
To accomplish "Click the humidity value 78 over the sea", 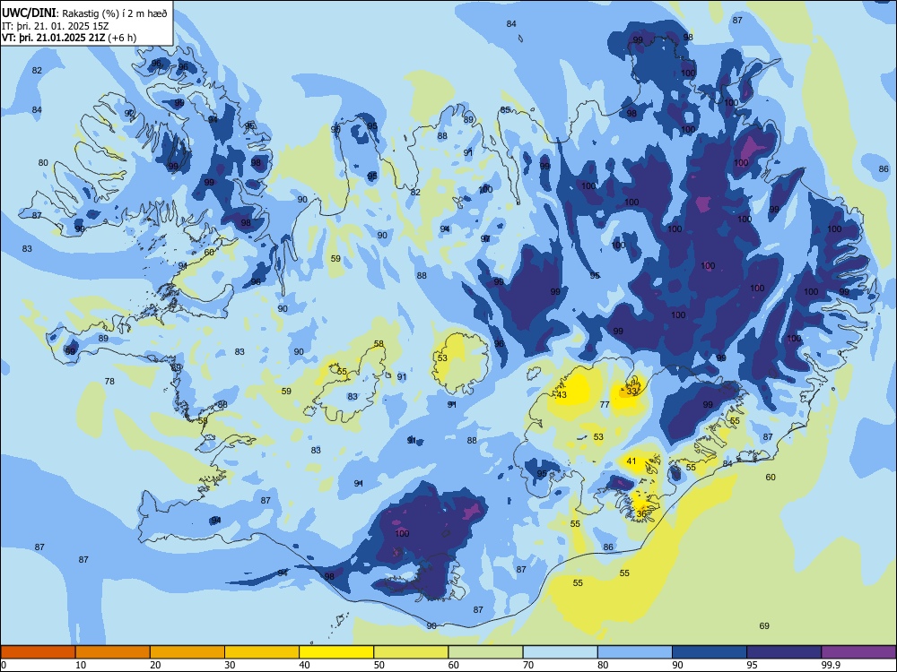I will tap(109, 381).
